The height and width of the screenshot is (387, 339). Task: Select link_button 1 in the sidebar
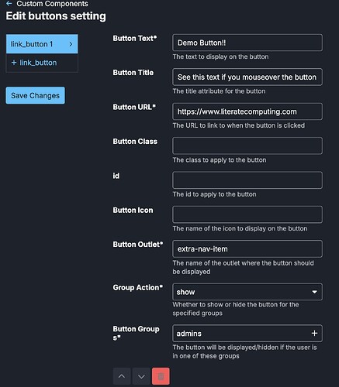click(x=42, y=44)
